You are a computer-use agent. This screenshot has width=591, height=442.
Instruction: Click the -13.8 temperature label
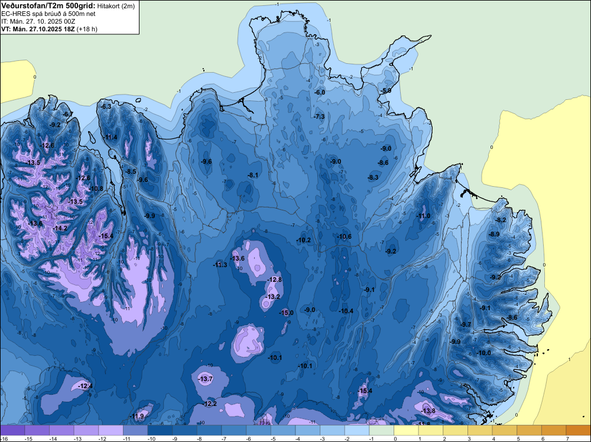[x=428, y=411]
